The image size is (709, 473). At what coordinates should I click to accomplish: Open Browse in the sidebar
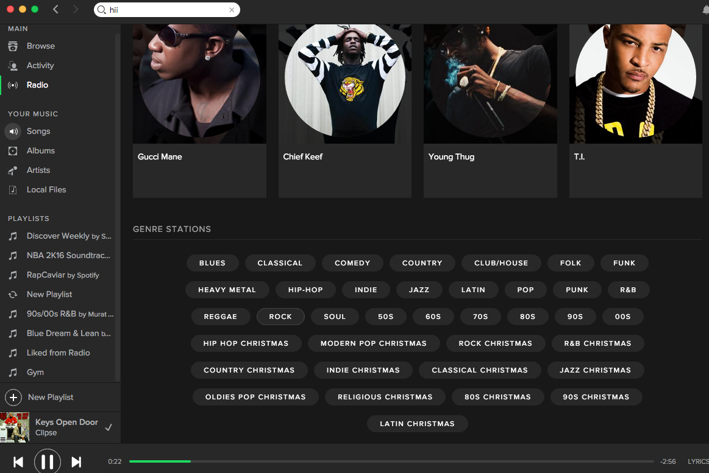[x=40, y=46]
